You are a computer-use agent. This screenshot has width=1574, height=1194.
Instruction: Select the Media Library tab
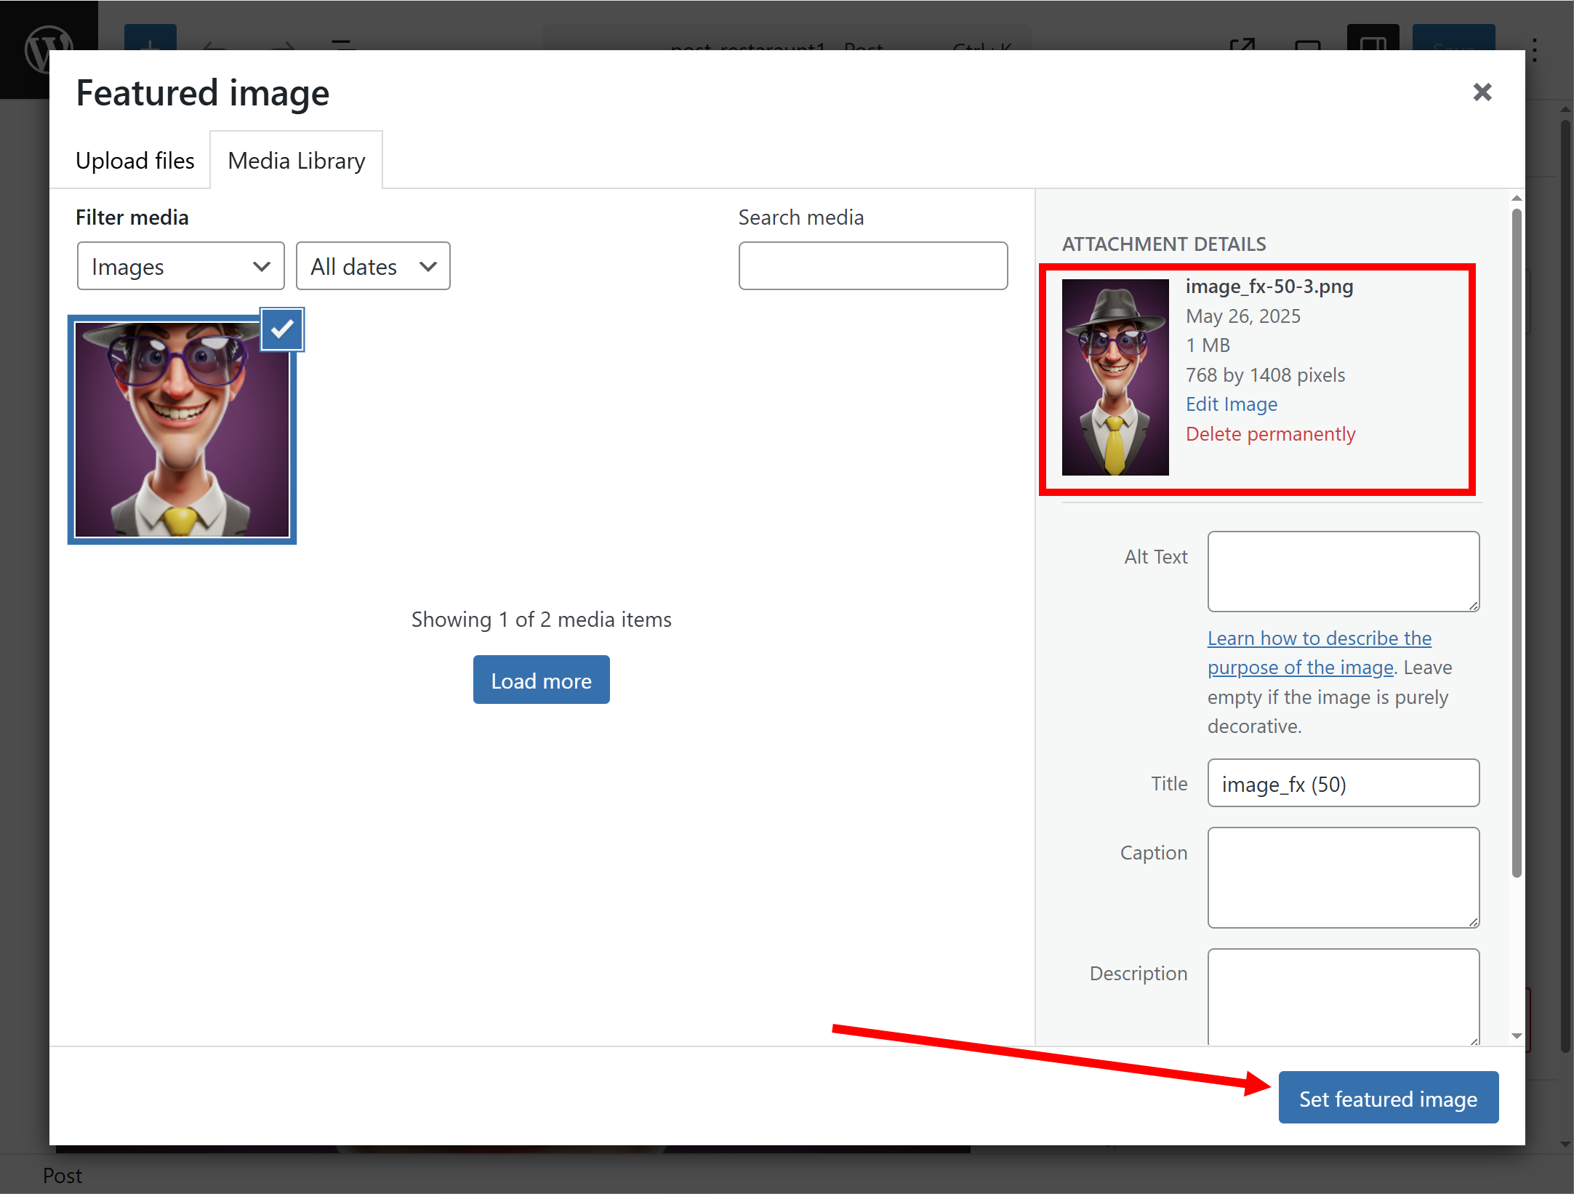[296, 160]
